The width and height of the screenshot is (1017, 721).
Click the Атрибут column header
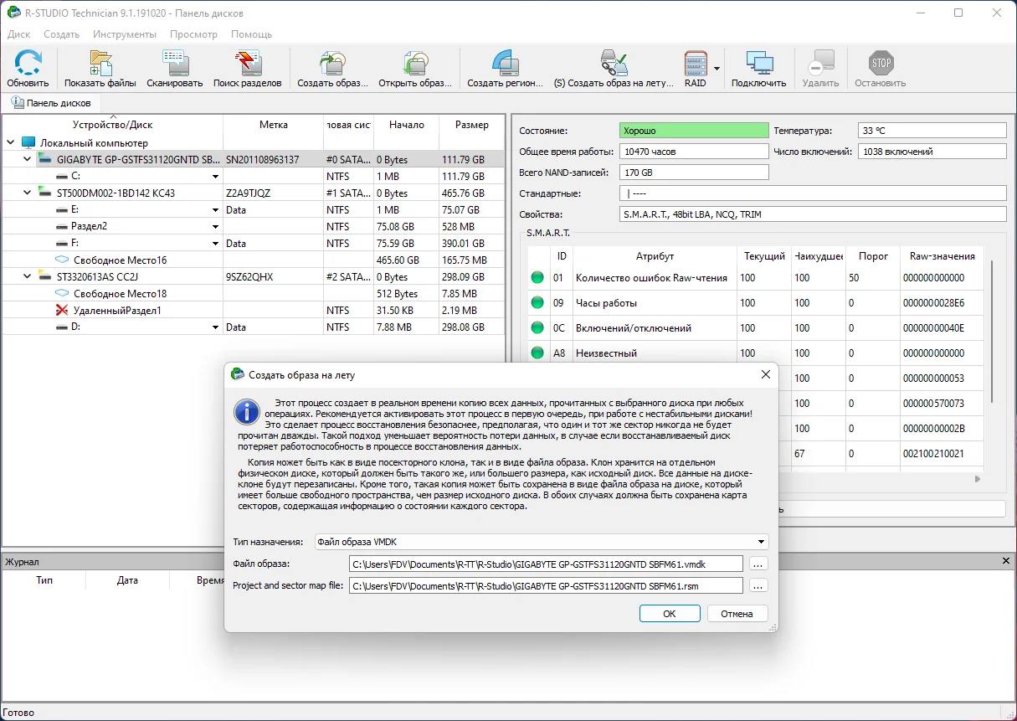(655, 256)
